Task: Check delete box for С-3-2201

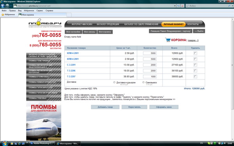Action: click(195, 65)
